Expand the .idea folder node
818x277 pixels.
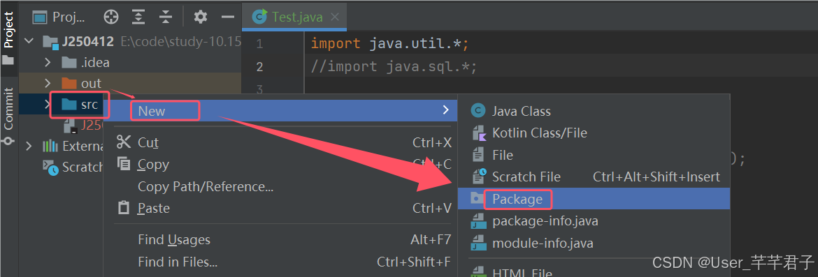coord(48,63)
